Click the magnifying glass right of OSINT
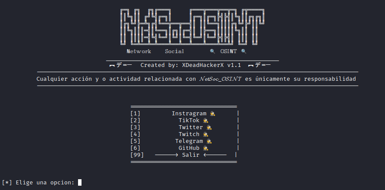Screen dimensions: 385x190 pyautogui.click(x=244, y=51)
